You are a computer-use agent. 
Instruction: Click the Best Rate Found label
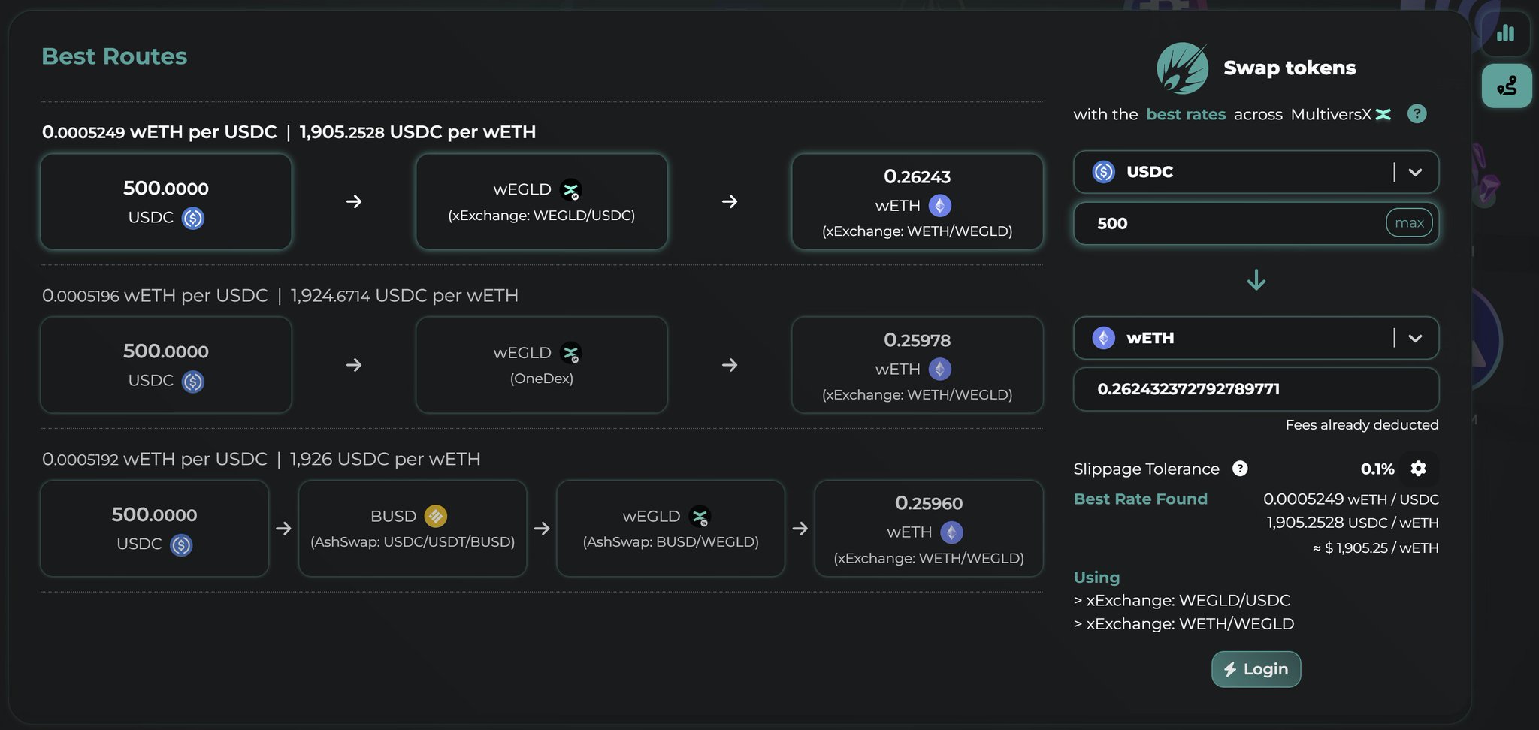tap(1141, 499)
